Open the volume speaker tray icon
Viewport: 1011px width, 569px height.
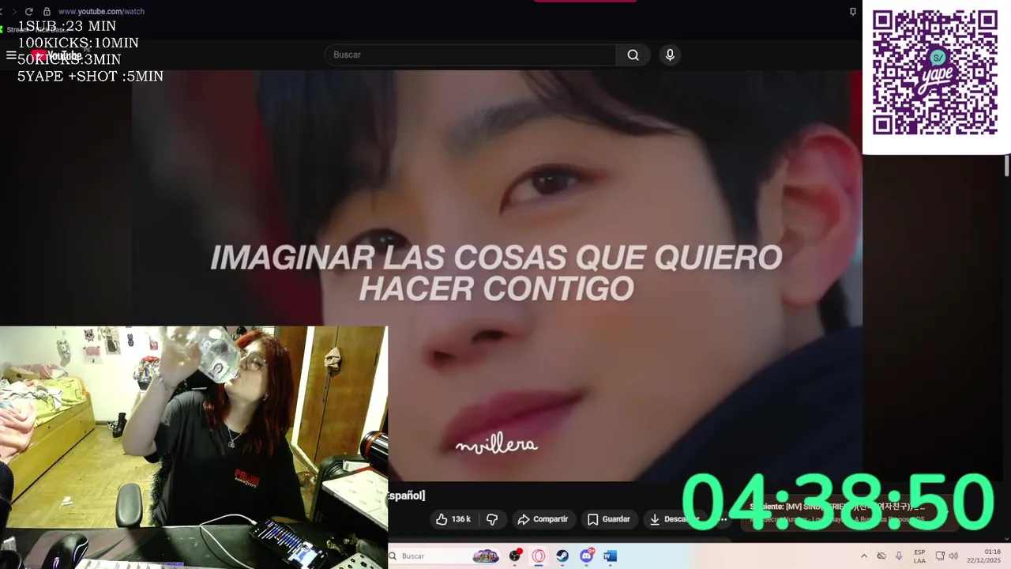pos(953,556)
